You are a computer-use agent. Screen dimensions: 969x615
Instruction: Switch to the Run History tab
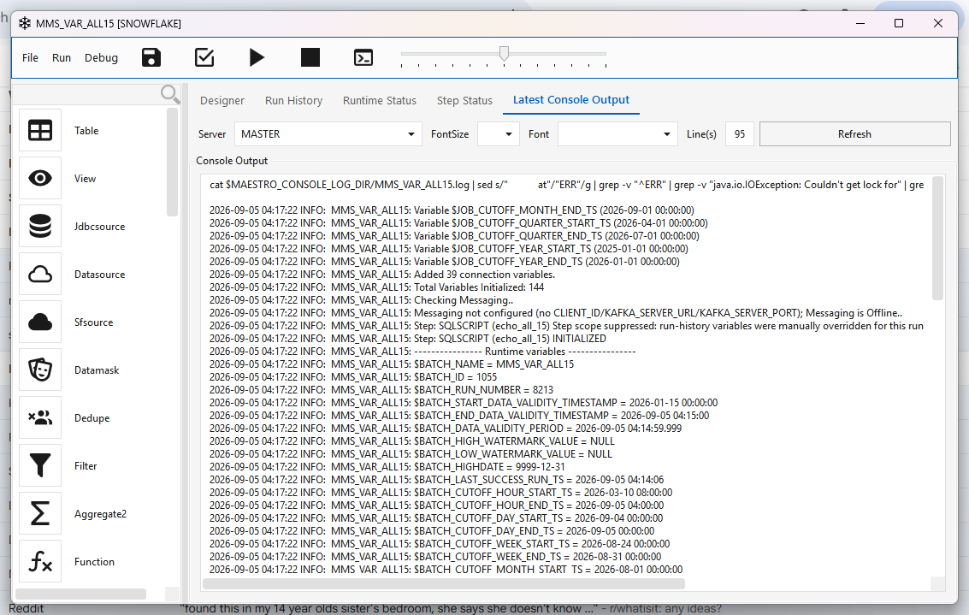pyautogui.click(x=293, y=100)
